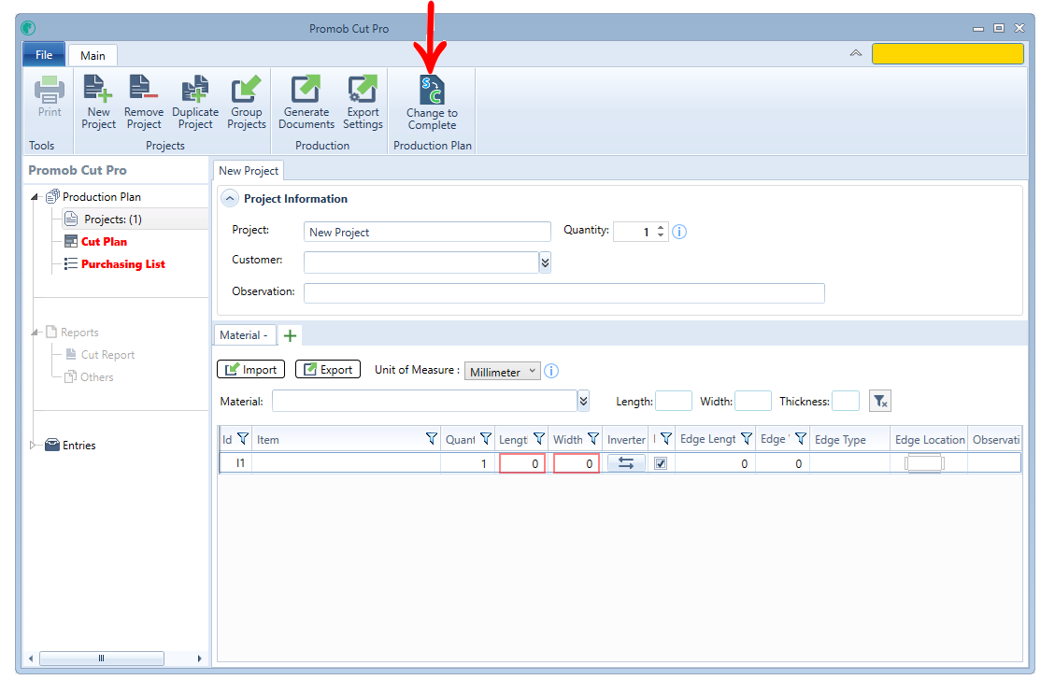Viewport: 1040px width, 680px height.
Task: Filter the Width column
Action: coord(593,439)
